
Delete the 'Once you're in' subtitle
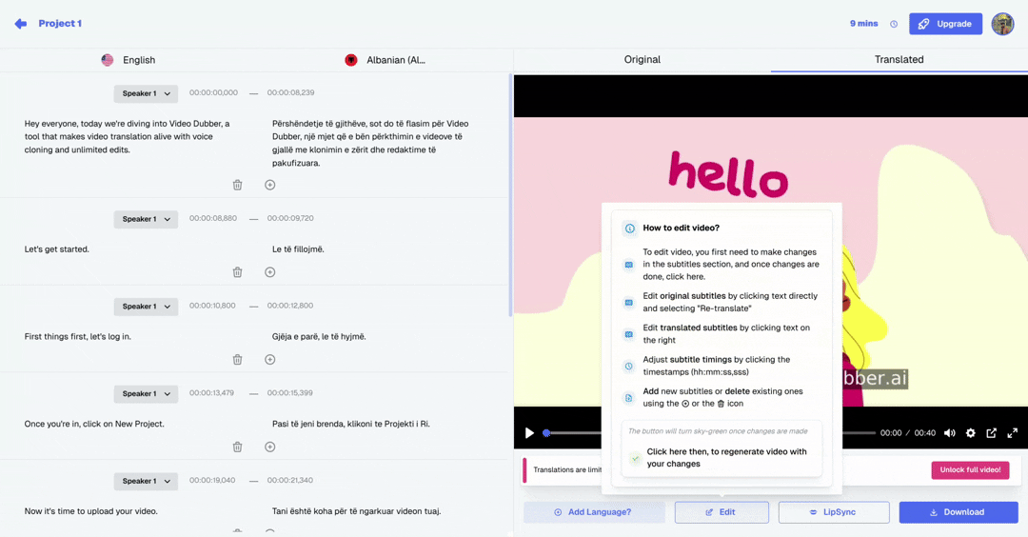(237, 447)
